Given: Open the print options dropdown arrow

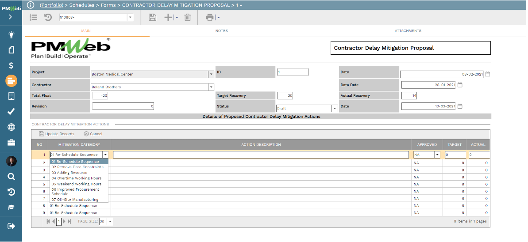Looking at the screenshot, I should click(x=219, y=18).
